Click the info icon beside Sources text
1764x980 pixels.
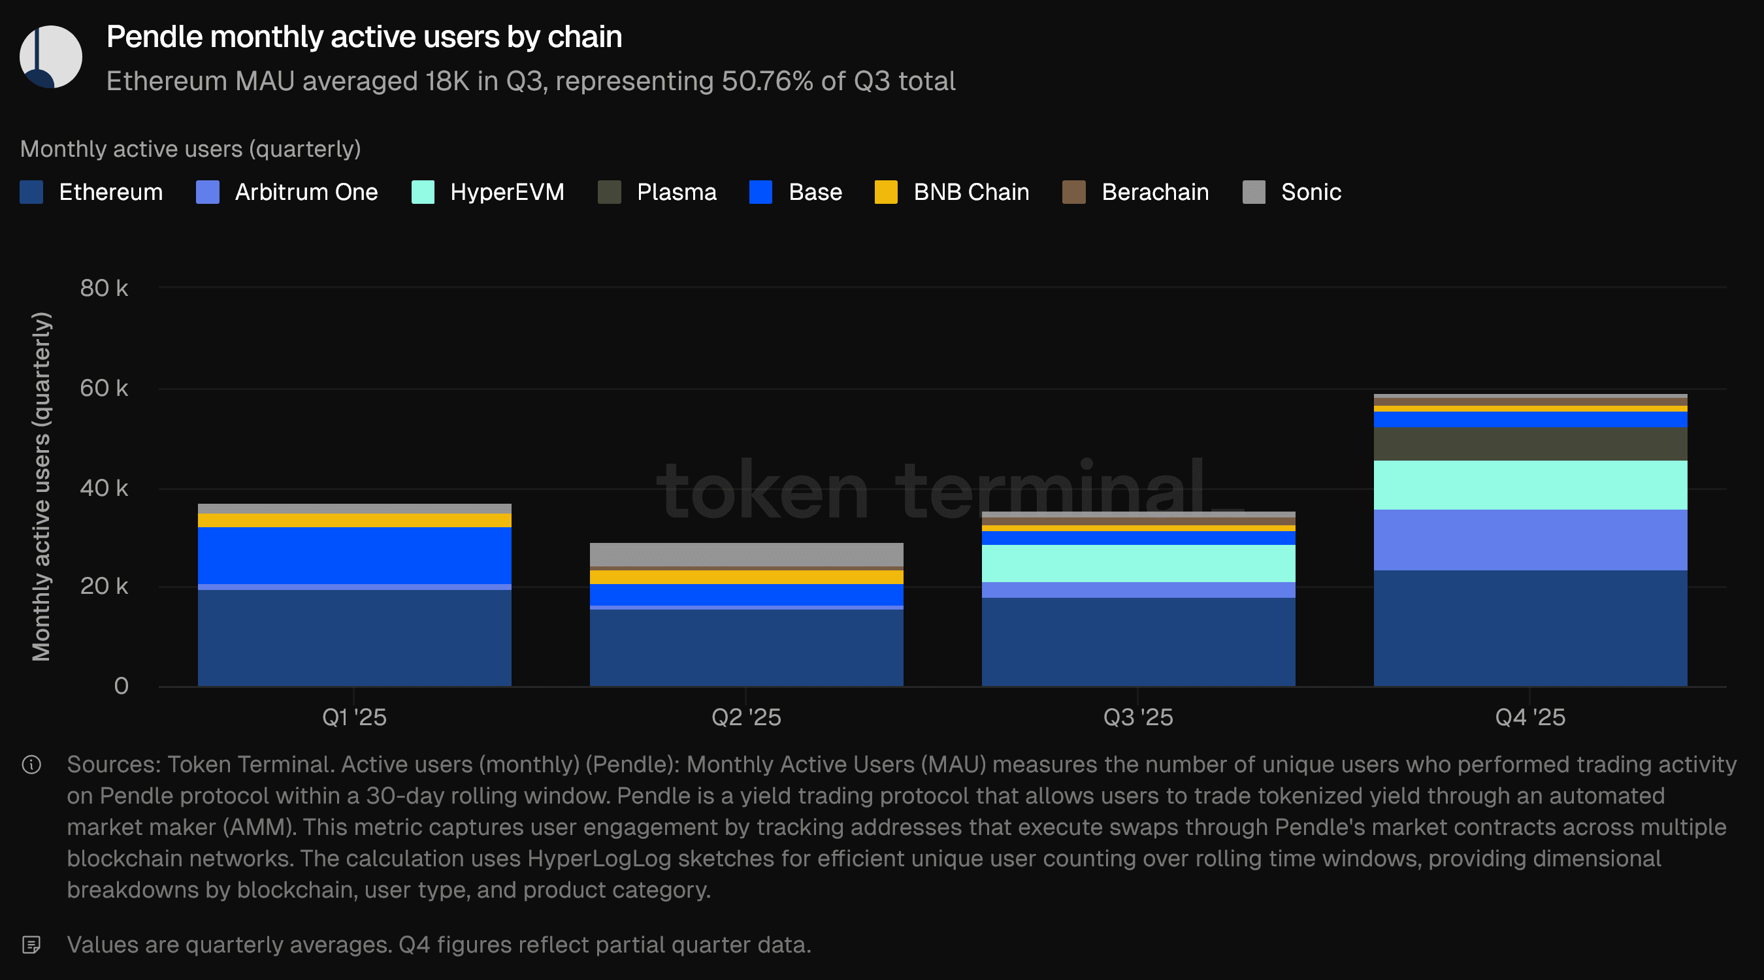[31, 764]
